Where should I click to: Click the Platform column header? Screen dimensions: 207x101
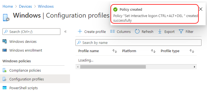[x=129, y=51]
